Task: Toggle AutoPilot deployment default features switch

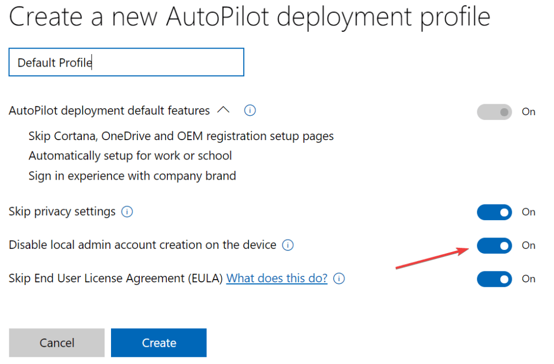Action: [494, 112]
